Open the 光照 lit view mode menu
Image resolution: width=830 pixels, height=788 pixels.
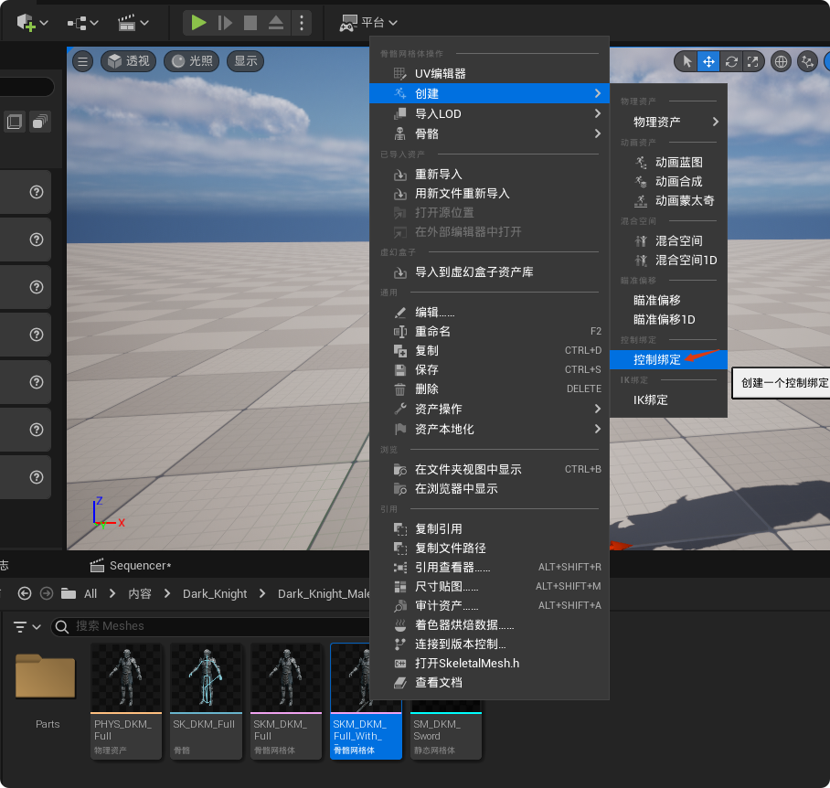[192, 61]
